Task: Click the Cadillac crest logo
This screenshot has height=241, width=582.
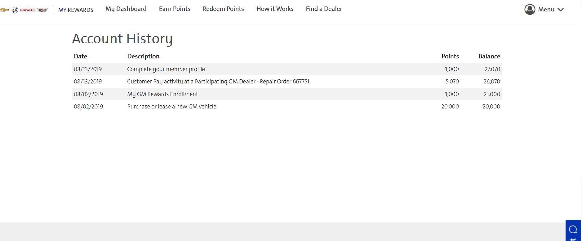Action: click(x=42, y=10)
